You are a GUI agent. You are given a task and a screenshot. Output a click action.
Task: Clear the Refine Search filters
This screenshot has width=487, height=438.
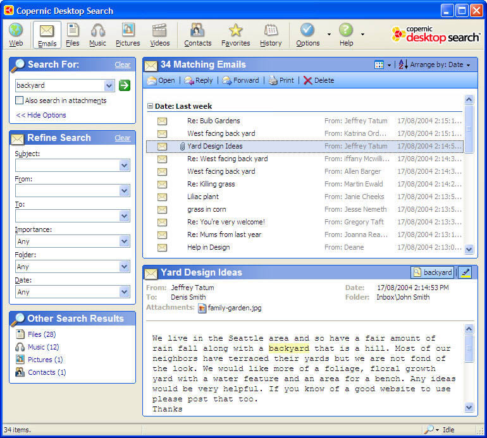[x=122, y=138]
